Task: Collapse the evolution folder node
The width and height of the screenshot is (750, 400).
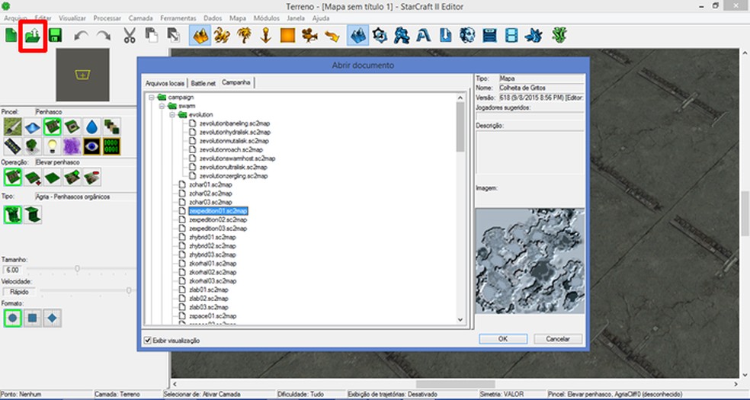Action: 171,114
